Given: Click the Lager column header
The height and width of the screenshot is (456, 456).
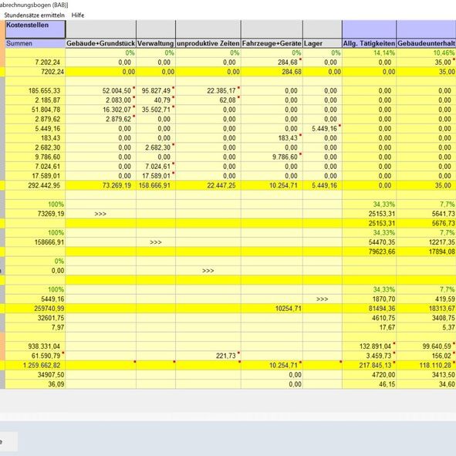Looking at the screenshot, I should 323,43.
